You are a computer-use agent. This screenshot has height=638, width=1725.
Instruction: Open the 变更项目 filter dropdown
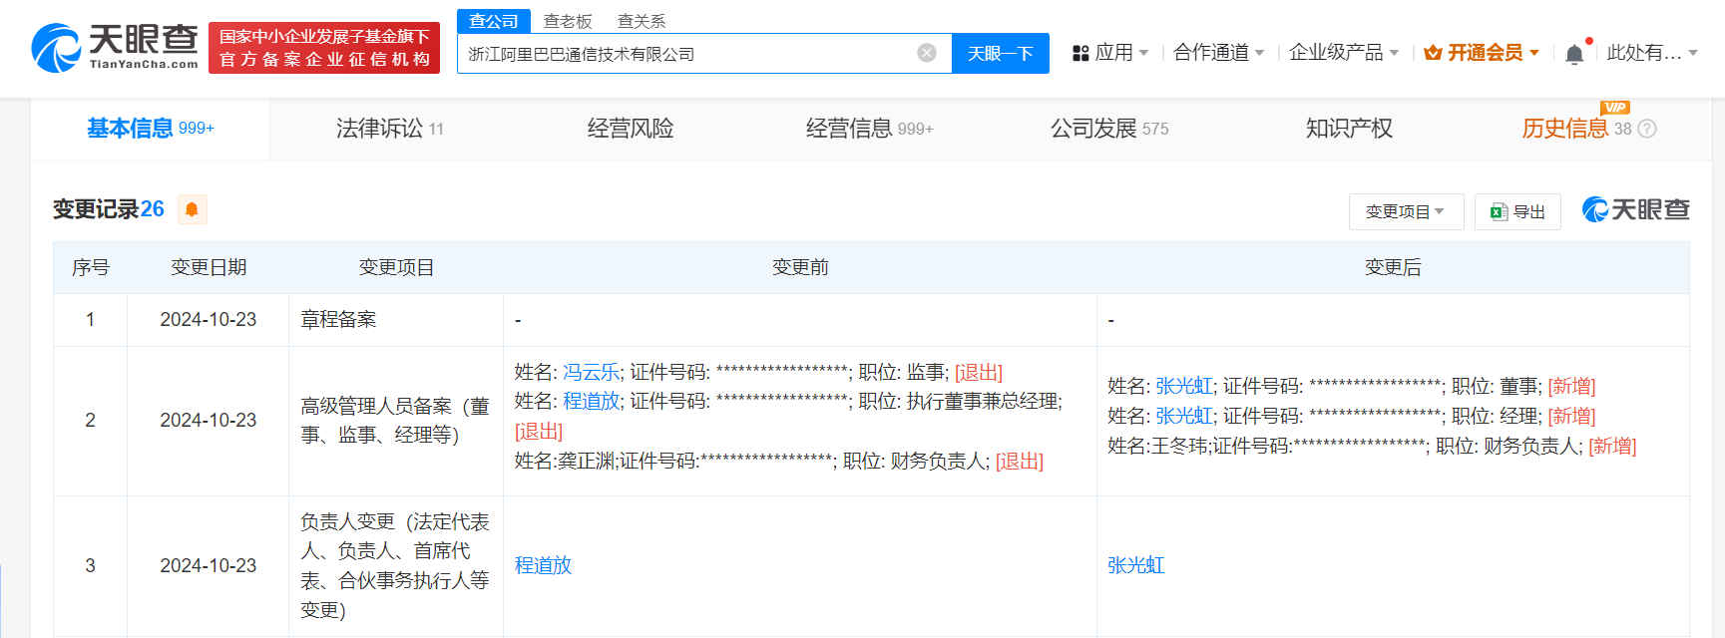click(1406, 211)
